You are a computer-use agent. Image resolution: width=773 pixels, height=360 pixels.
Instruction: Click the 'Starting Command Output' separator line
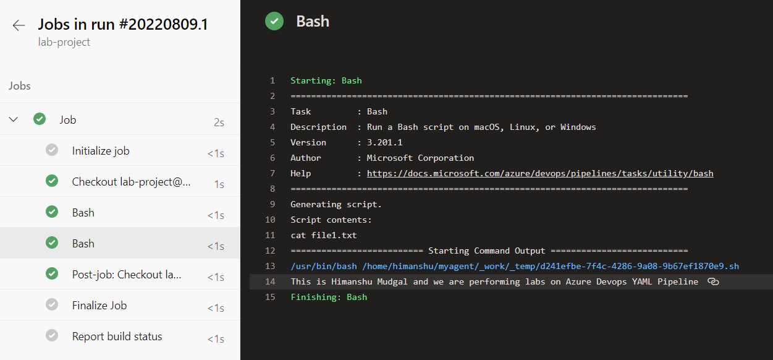tap(489, 251)
